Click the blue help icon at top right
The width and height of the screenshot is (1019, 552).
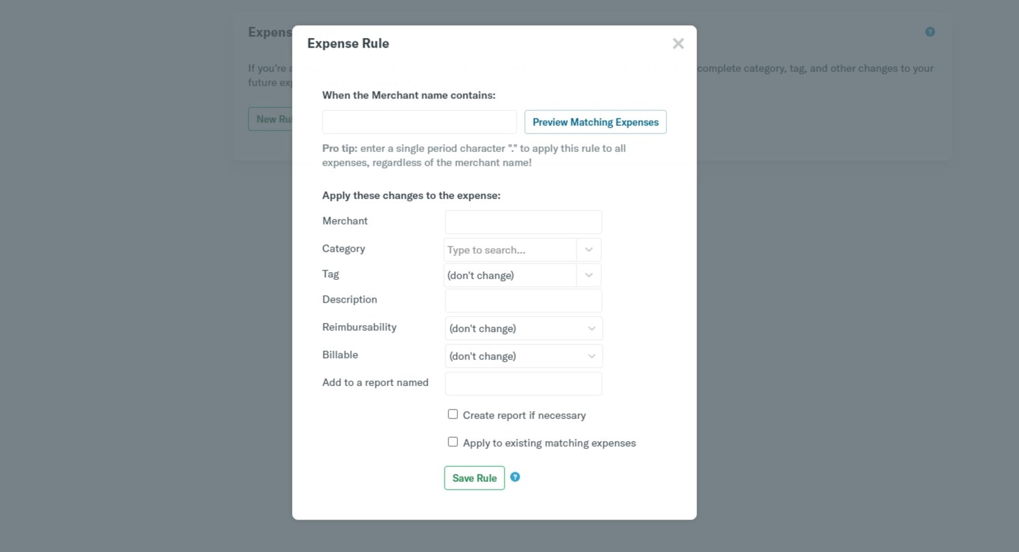click(930, 31)
